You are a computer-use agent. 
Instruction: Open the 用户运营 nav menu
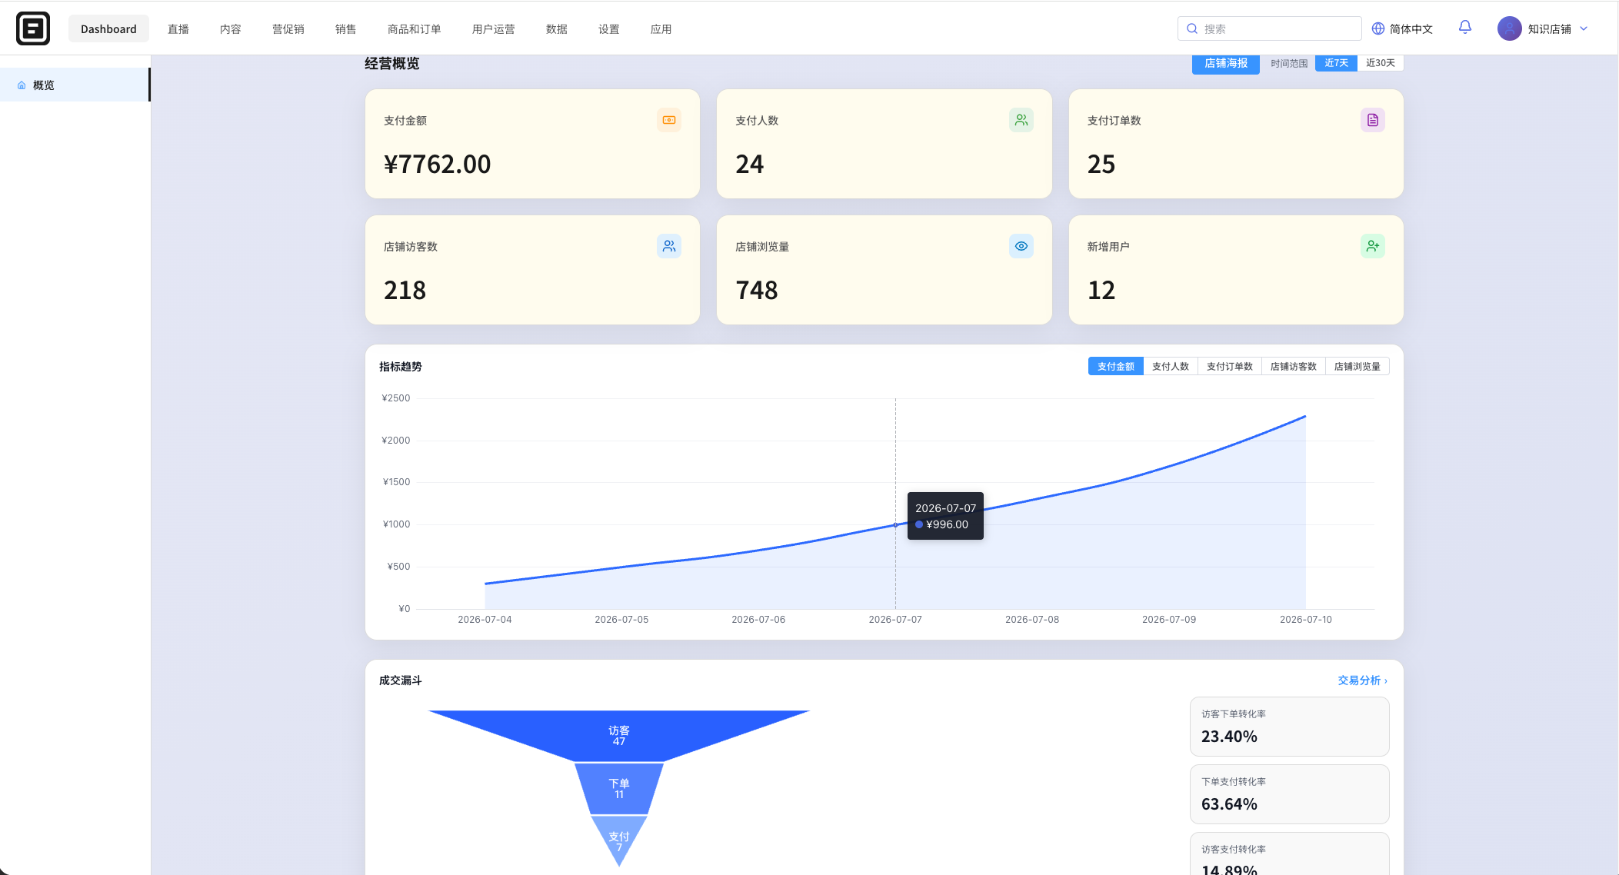pos(494,28)
